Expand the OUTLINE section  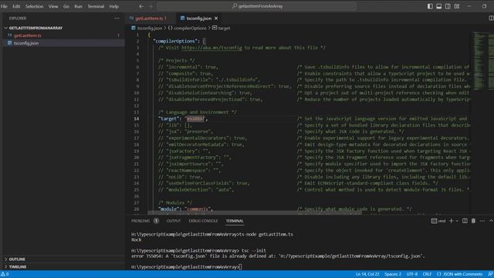pos(17,259)
